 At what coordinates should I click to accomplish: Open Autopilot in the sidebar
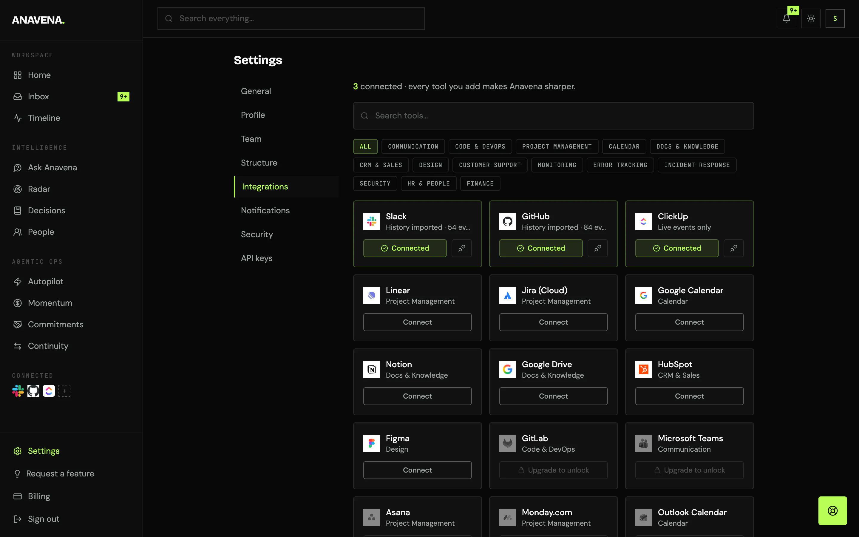(x=71, y=281)
